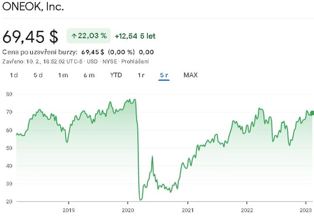Show the 6m price history
This screenshot has height=216, width=314.
coord(88,75)
